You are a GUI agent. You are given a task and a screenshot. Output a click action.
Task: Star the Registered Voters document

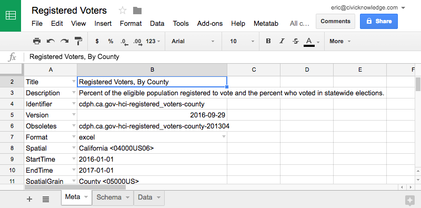123,11
